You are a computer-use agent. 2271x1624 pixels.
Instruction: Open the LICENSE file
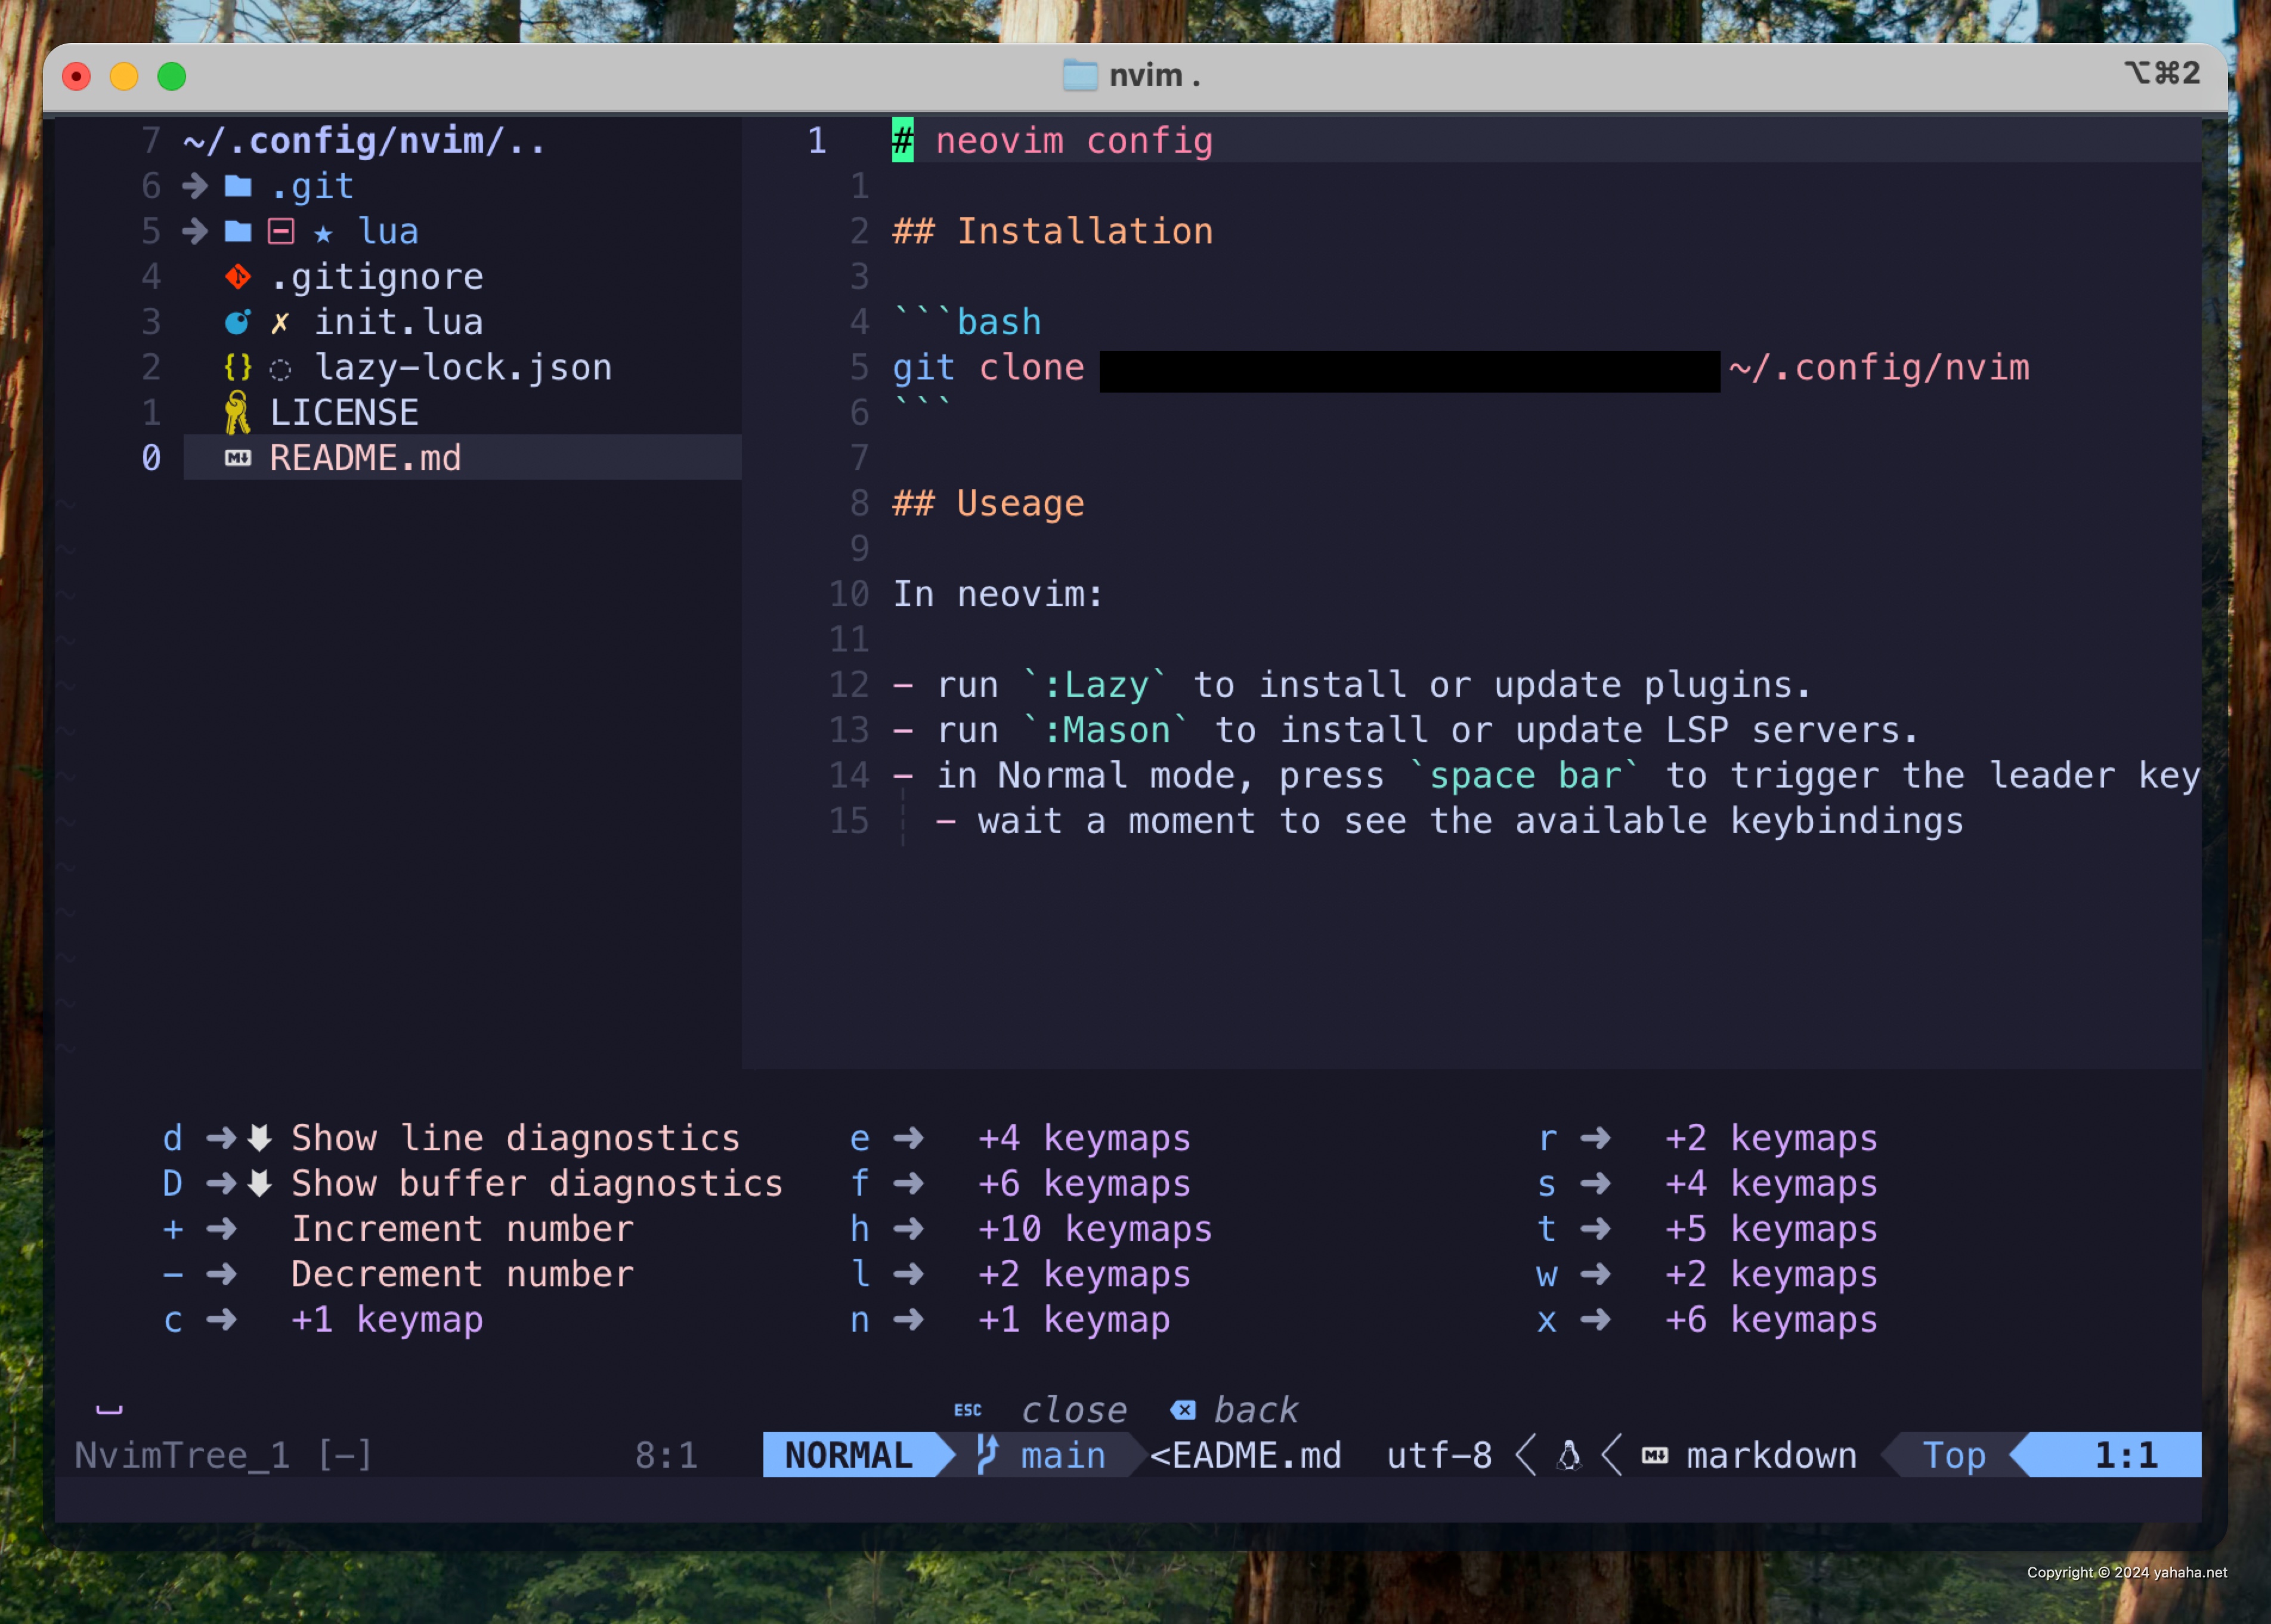(344, 412)
